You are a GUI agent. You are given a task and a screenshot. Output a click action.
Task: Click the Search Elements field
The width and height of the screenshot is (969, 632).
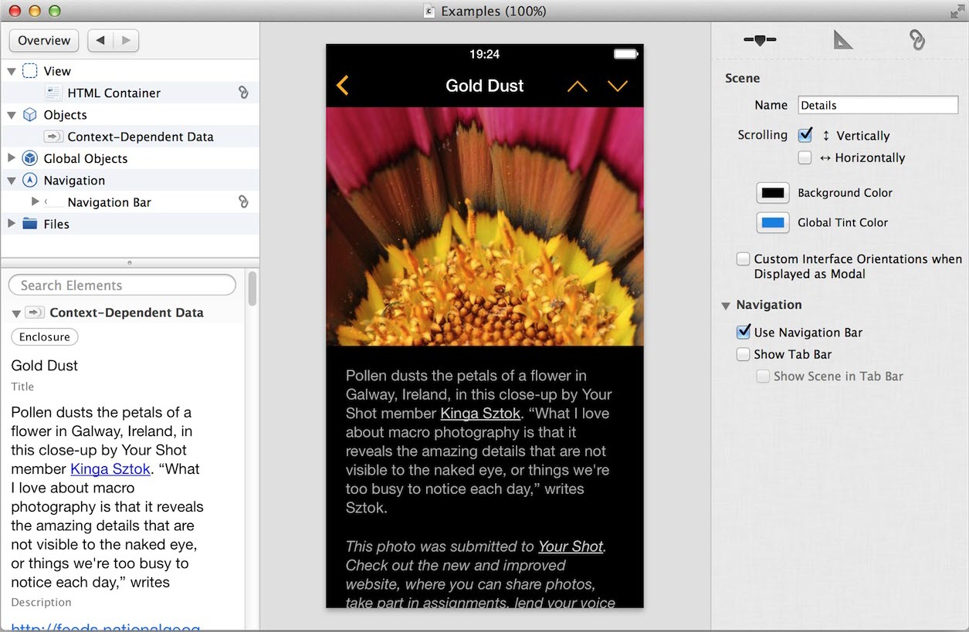pyautogui.click(x=122, y=286)
